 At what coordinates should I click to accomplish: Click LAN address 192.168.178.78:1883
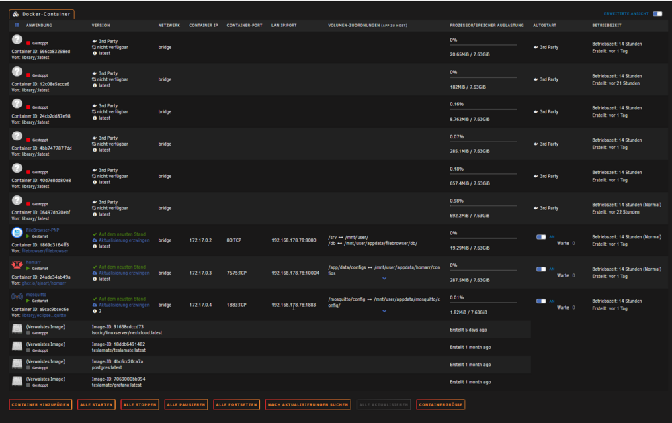pyautogui.click(x=294, y=305)
